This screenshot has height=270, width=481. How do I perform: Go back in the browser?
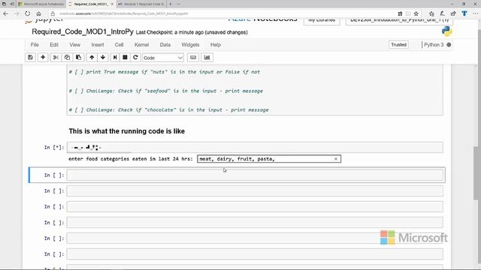(5, 13)
